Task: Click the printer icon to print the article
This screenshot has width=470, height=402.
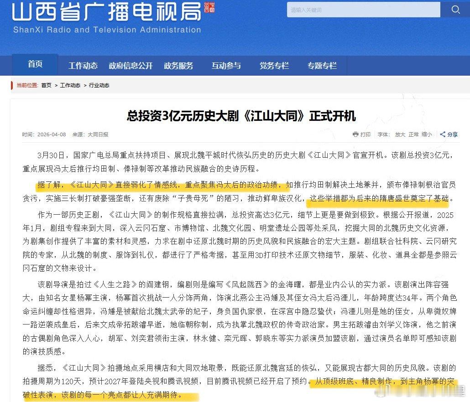Action: (x=355, y=134)
